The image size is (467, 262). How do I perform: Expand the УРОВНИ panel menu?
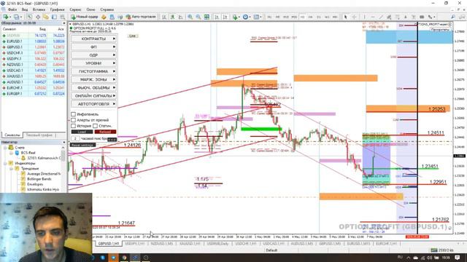click(93, 63)
